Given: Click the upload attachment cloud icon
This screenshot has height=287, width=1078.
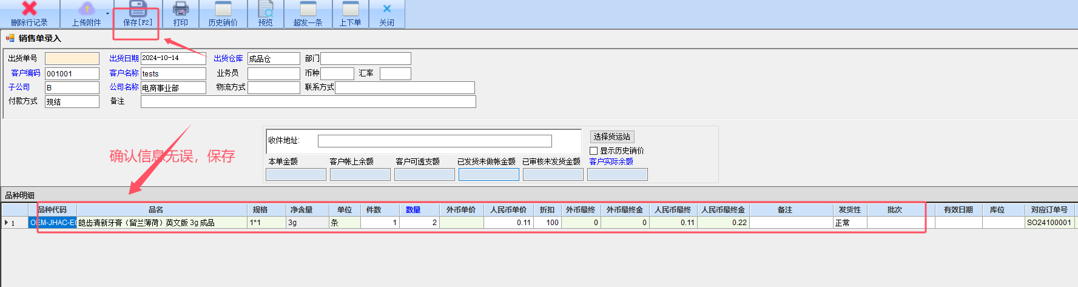Looking at the screenshot, I should click(x=87, y=9).
